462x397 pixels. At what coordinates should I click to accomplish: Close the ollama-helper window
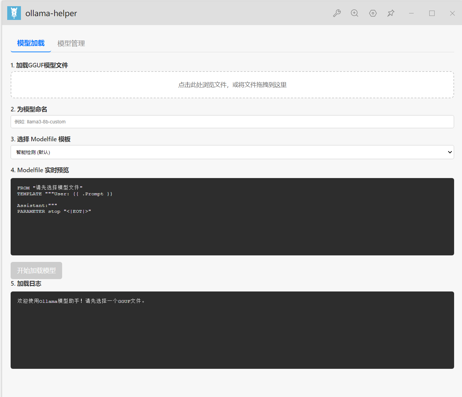452,13
